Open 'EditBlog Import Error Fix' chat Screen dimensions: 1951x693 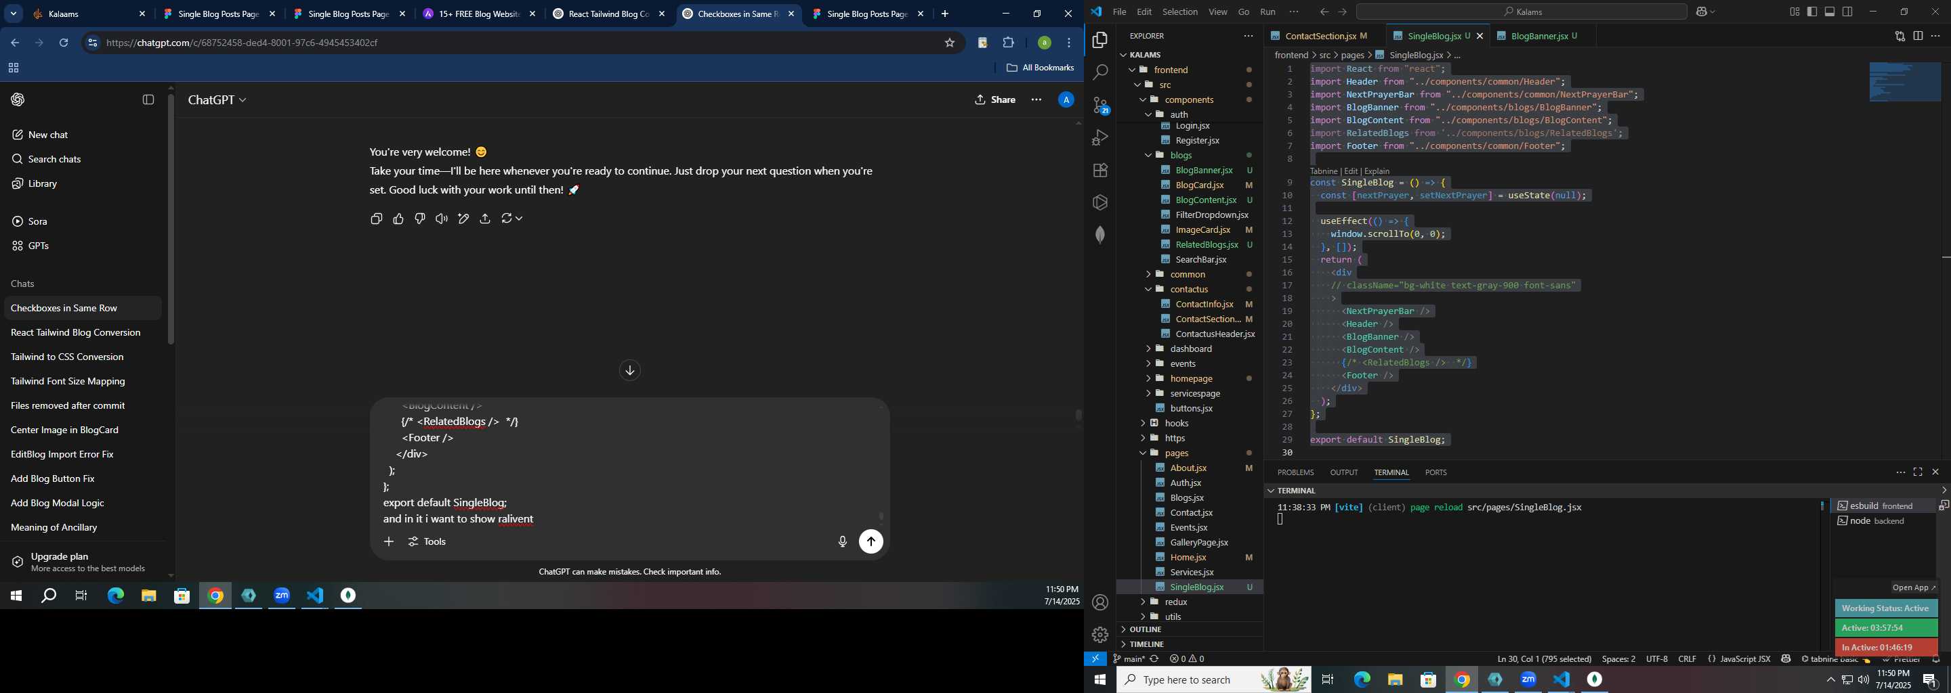[62, 454]
